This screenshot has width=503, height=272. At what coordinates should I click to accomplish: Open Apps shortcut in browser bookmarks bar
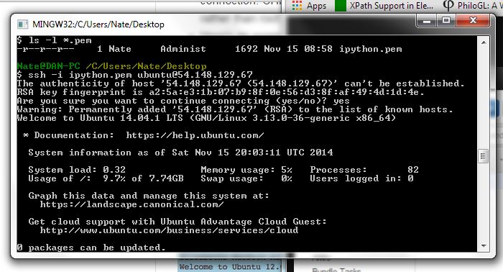point(309,6)
